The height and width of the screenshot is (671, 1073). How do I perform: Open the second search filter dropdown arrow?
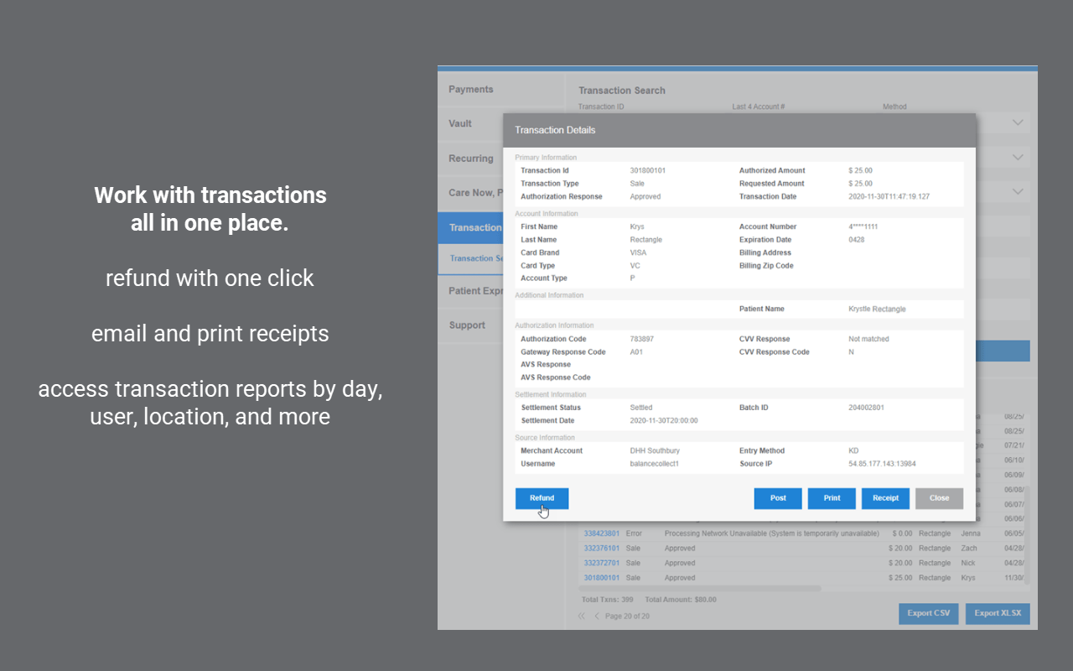pyautogui.click(x=1018, y=157)
